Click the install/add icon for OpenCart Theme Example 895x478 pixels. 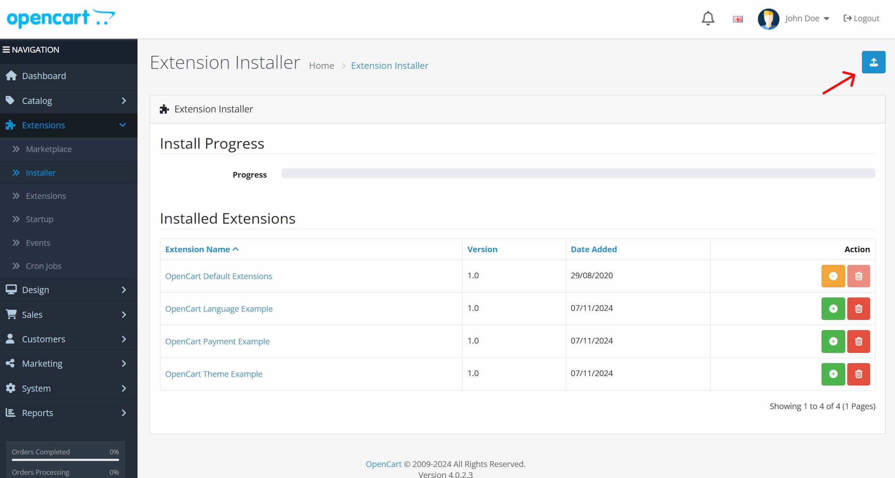(x=833, y=373)
